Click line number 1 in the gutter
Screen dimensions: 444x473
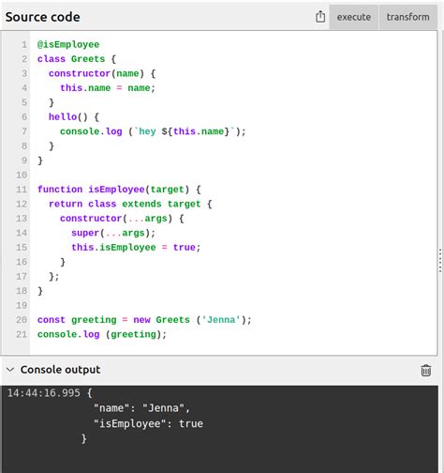click(x=24, y=45)
